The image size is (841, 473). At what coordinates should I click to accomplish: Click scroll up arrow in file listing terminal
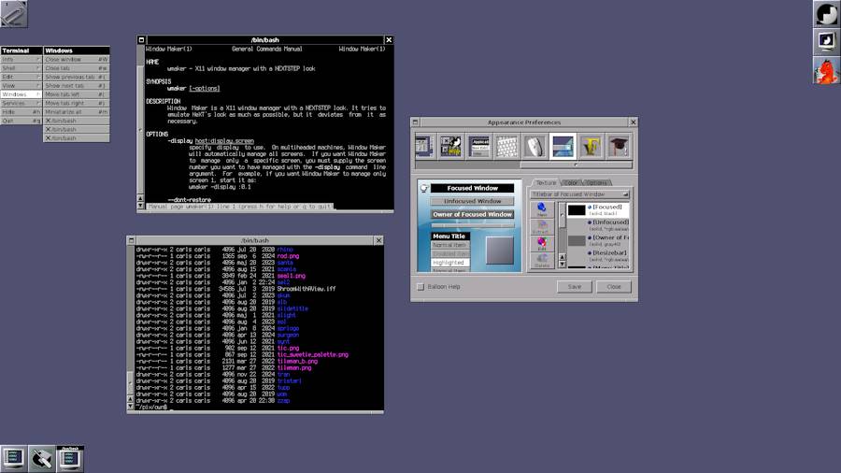tap(130, 399)
